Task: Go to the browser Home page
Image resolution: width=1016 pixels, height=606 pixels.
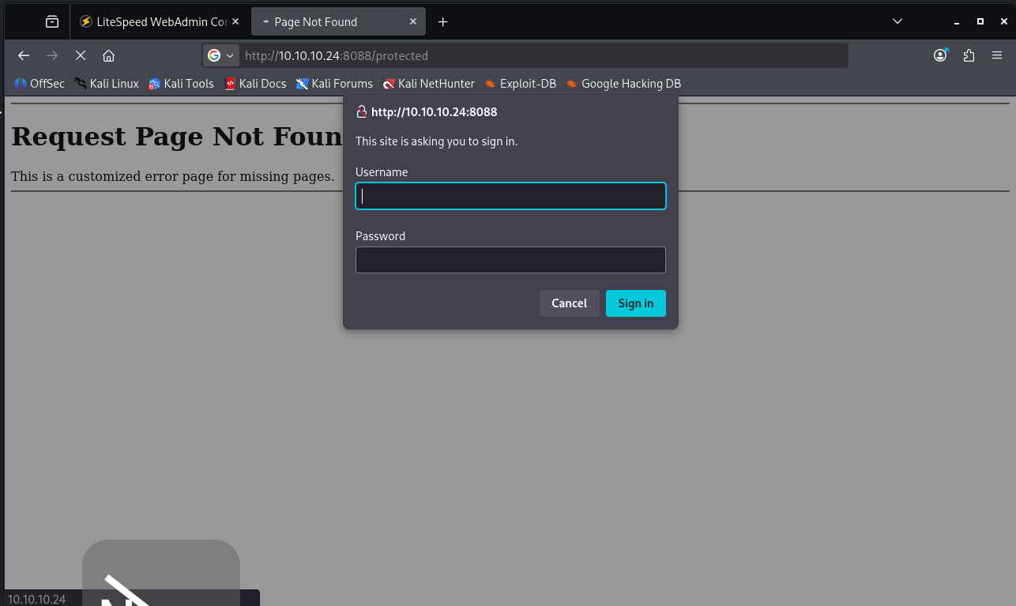Action: click(x=109, y=55)
